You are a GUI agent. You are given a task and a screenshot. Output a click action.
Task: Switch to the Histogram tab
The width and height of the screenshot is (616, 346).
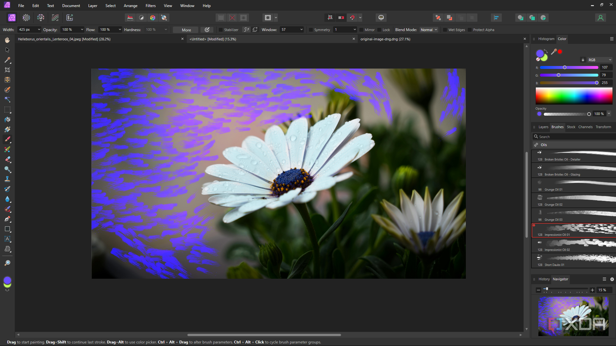pos(546,39)
